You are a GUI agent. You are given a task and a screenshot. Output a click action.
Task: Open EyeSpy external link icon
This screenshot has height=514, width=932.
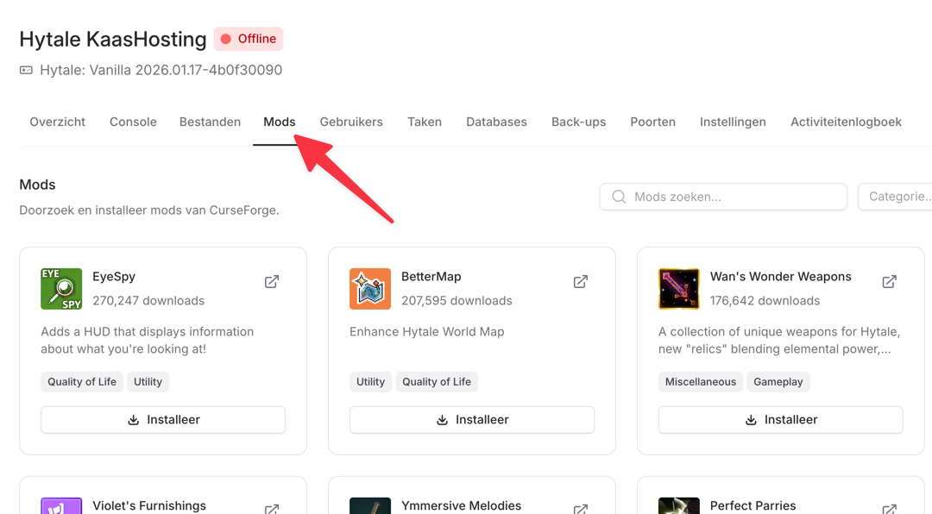(x=272, y=282)
